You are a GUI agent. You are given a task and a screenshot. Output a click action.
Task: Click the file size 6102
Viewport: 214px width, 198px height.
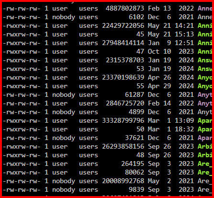pos(136,17)
